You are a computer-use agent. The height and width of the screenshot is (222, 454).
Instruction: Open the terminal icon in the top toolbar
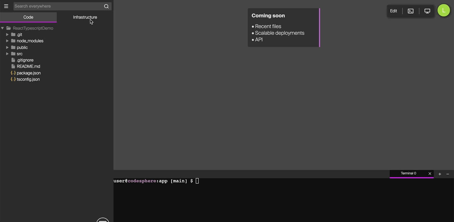[410, 11]
